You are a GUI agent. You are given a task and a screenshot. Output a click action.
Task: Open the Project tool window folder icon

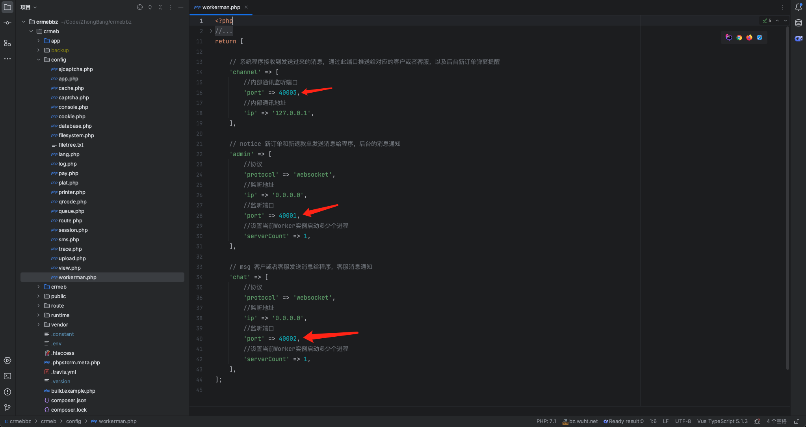7,7
